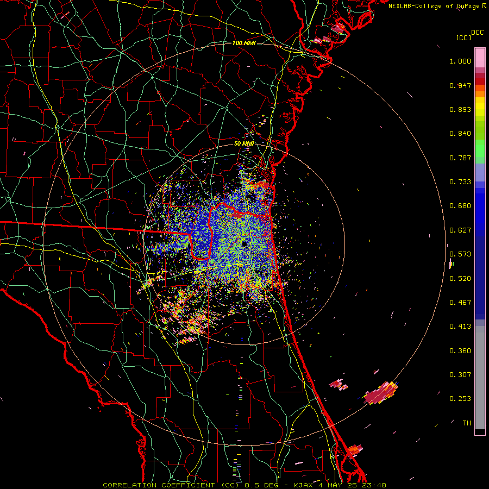Image resolution: width=489 pixels, height=489 pixels.
Task: Click the 0.467 legend value
Action: click(x=460, y=303)
